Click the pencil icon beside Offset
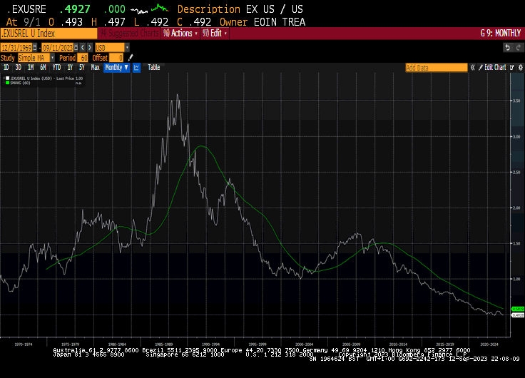This screenshot has width=525, height=378. pos(131,58)
